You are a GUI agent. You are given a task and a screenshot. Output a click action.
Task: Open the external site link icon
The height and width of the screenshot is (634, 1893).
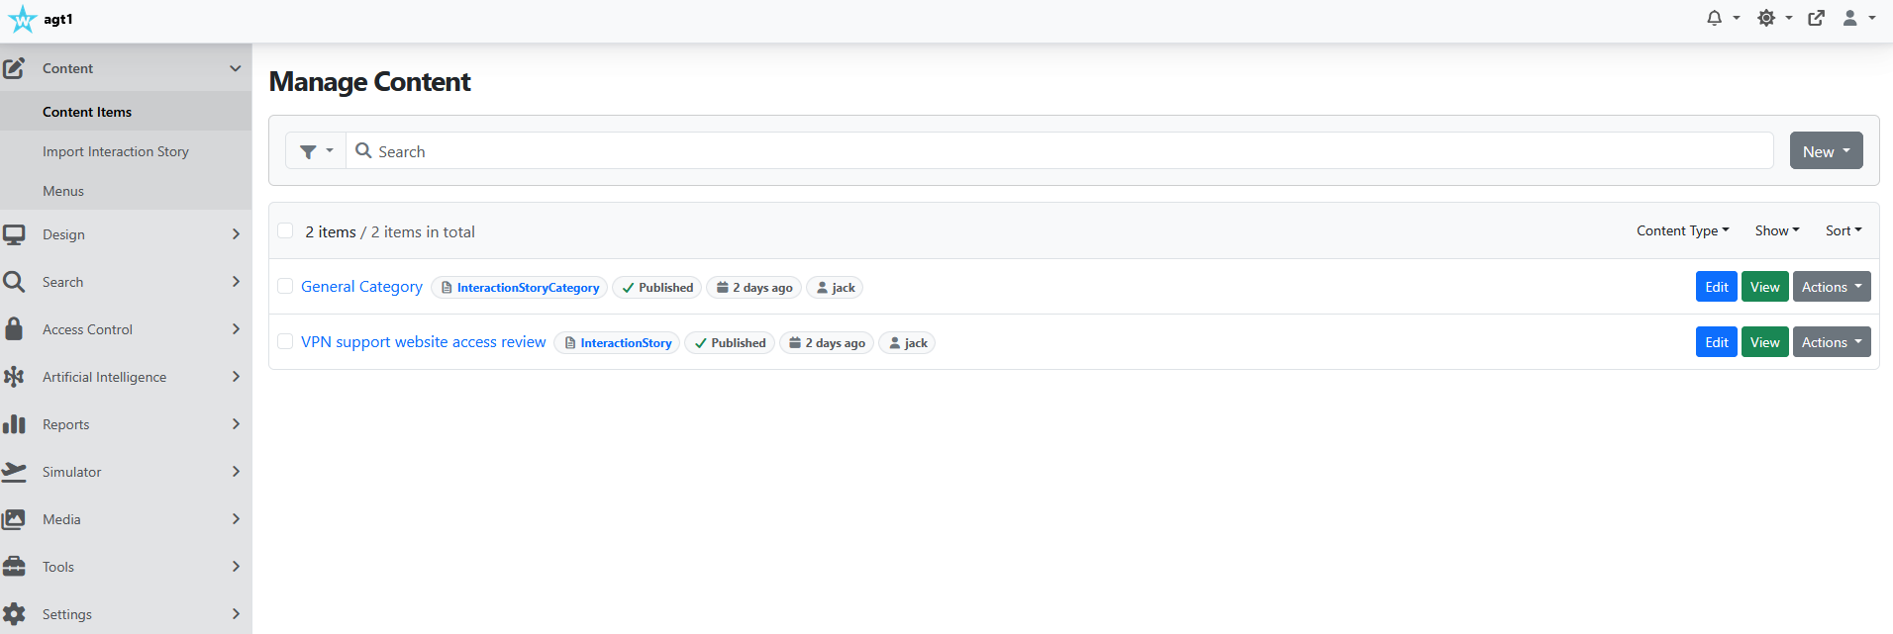[1816, 18]
